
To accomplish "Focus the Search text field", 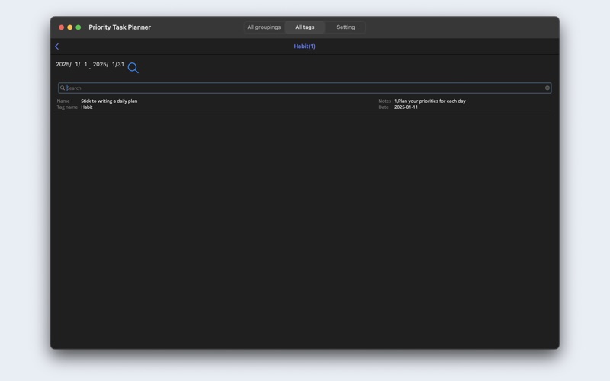I will tap(304, 88).
